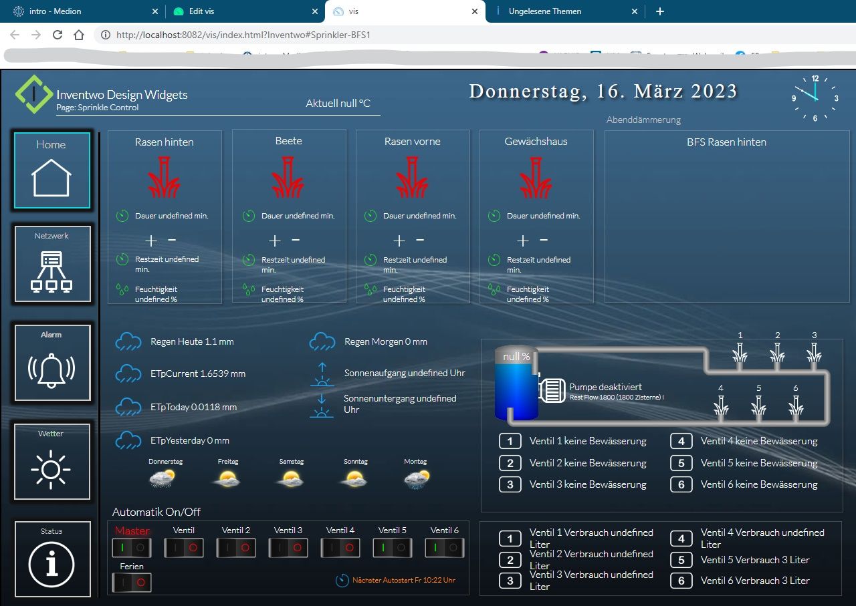Click the red sprinkler icon in Gewächshaus

click(x=536, y=177)
